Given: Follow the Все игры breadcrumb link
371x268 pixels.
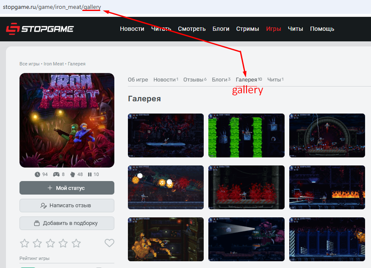Looking at the screenshot, I should pos(29,64).
